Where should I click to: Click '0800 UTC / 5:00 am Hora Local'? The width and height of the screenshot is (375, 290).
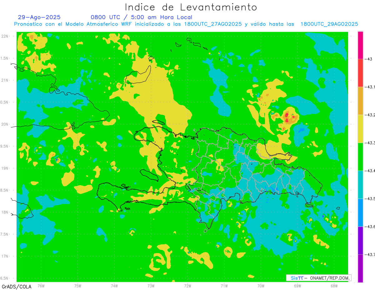[x=142, y=17]
